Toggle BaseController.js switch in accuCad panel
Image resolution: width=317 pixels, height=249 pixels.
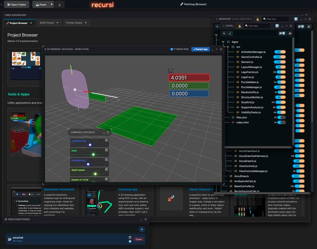click(x=300, y=186)
